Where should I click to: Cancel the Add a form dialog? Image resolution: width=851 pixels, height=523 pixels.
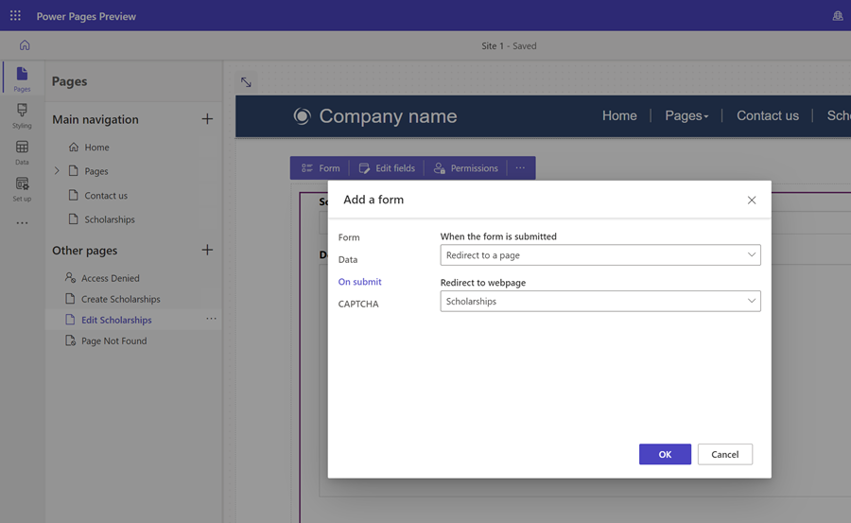(x=724, y=454)
